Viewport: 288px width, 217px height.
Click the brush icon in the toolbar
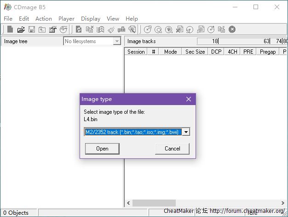point(111,29)
